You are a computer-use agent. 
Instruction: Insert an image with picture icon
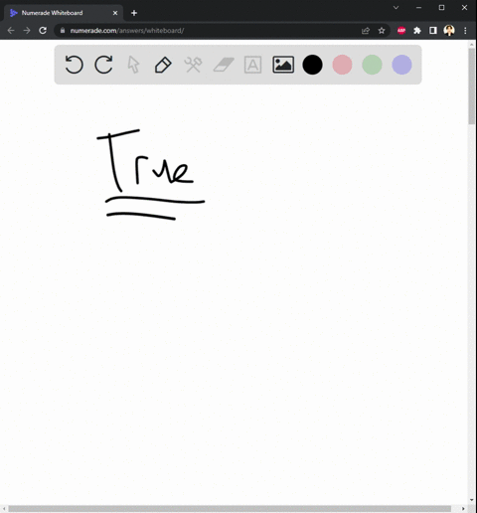283,65
